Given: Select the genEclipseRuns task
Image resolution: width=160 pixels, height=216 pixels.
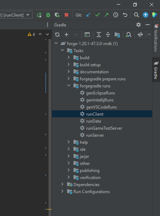Looking at the screenshot, I should pyautogui.click(x=102, y=93).
